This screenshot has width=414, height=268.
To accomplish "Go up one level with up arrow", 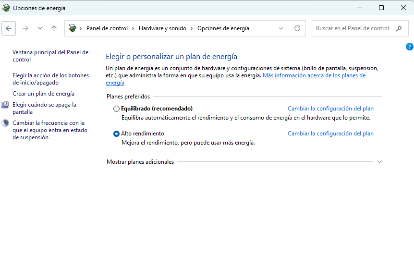I will click(54, 28).
